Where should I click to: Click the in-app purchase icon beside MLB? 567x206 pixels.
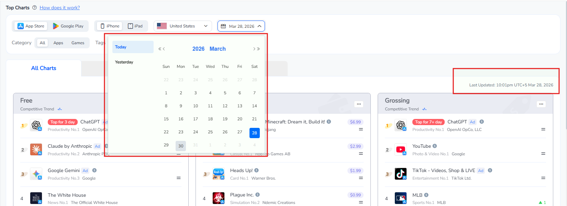(426, 195)
